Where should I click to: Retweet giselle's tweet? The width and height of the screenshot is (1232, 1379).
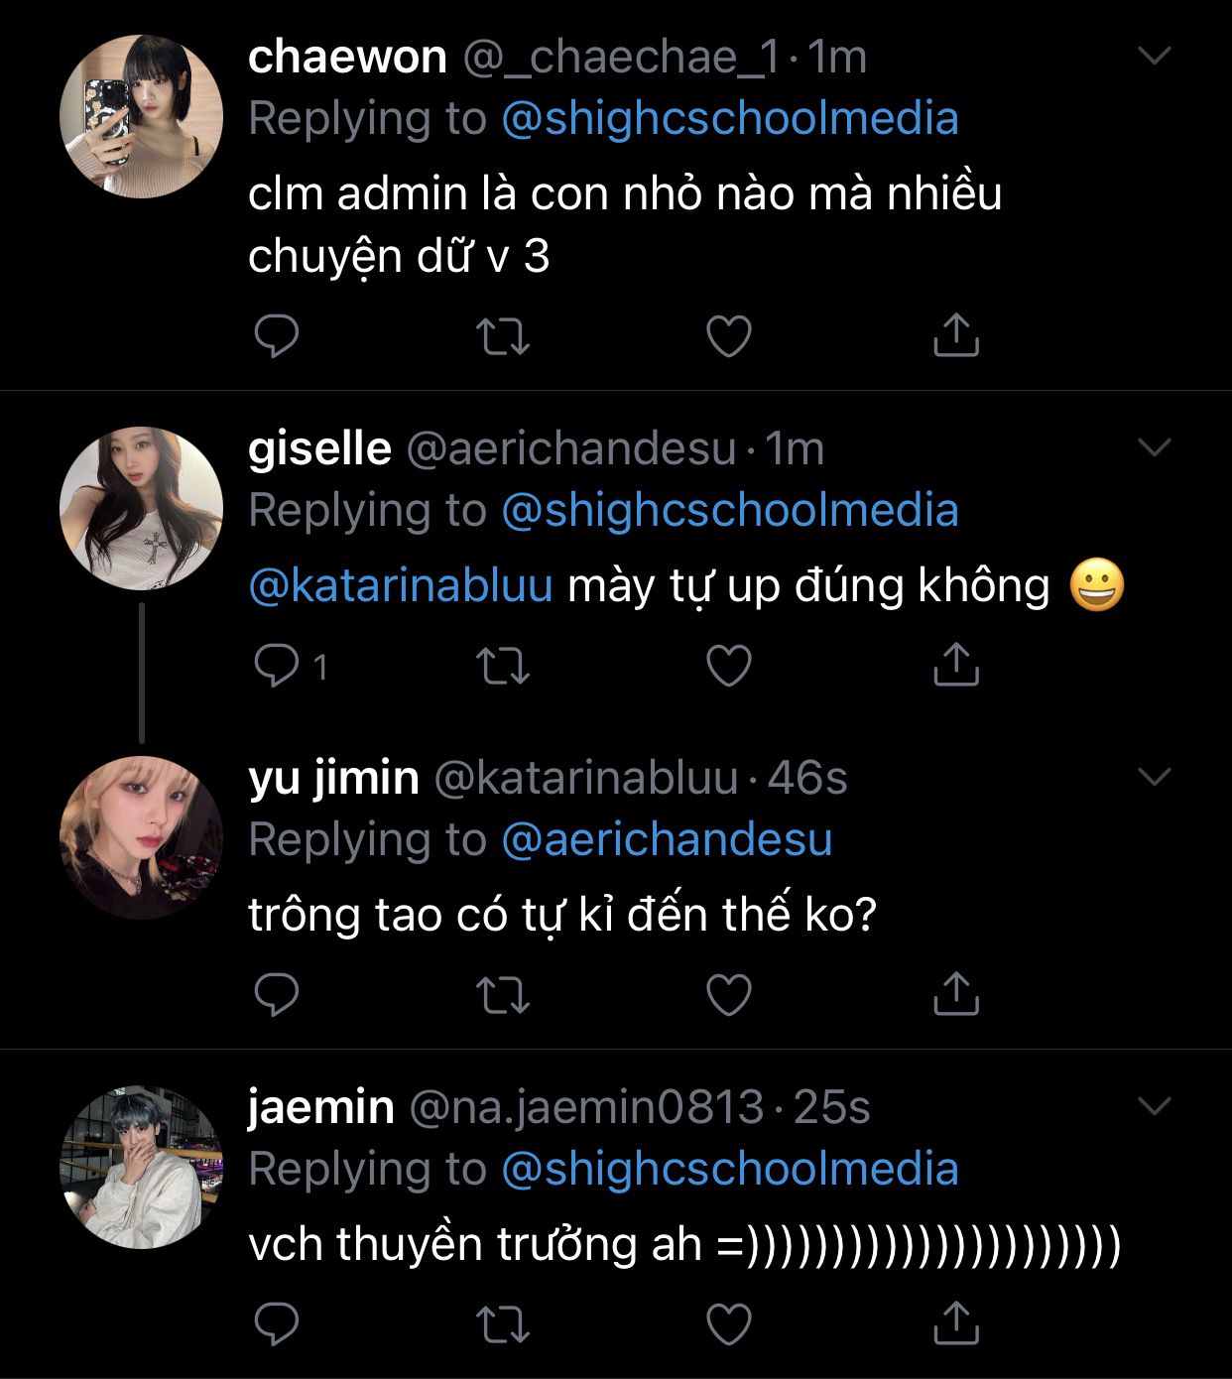coord(503,666)
